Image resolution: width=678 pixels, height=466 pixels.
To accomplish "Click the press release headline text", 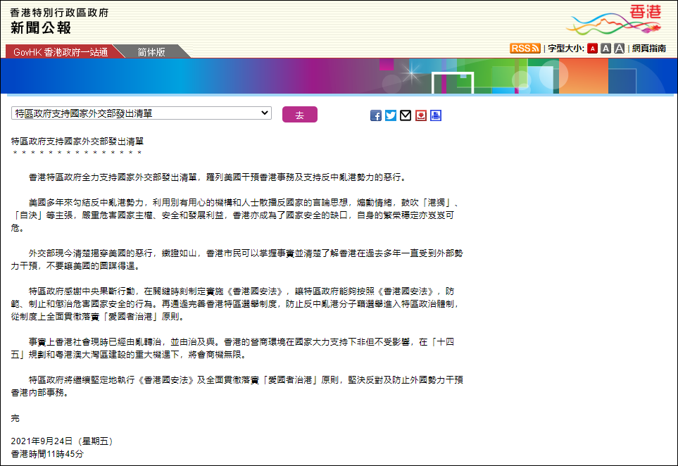I will pyautogui.click(x=77, y=141).
